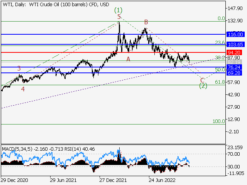Viewport: 247px width, 185px height.
Task: Click the 147.90 price scale value
Action: [235, 8]
